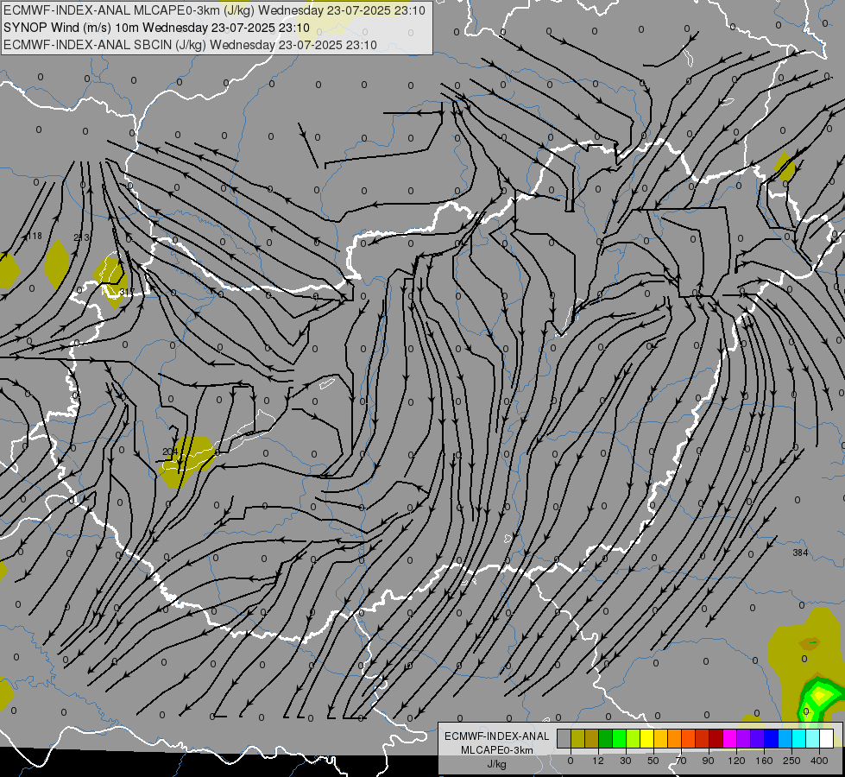Click the legend scale value 90

708,761
